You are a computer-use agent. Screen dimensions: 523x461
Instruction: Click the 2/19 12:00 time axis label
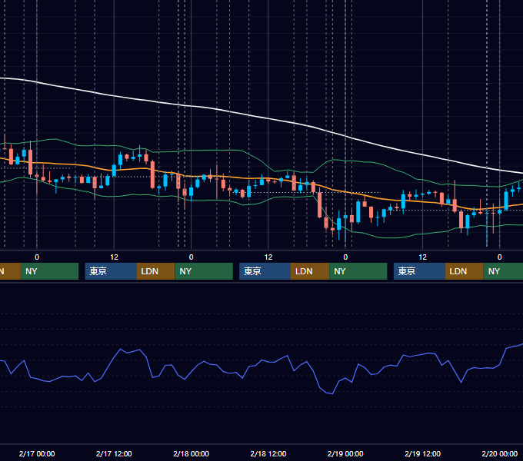click(x=422, y=453)
